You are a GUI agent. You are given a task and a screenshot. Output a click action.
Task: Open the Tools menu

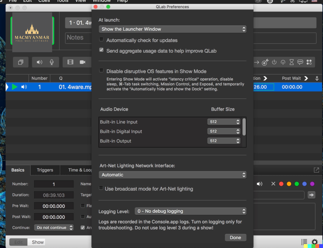62,1
